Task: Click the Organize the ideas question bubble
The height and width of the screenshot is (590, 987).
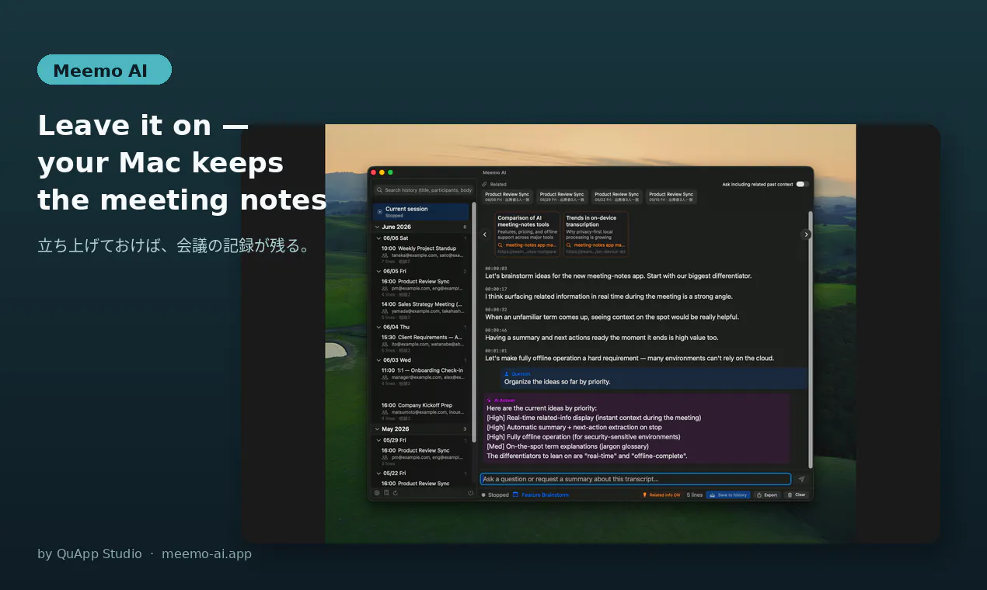Action: 654,378
